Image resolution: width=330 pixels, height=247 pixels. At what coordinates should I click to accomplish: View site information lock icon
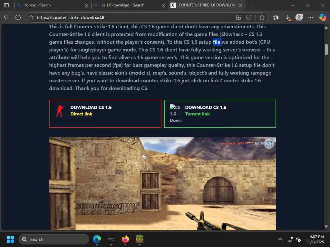(x=31, y=17)
